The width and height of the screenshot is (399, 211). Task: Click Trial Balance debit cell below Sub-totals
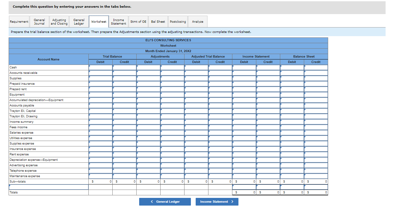point(101,187)
